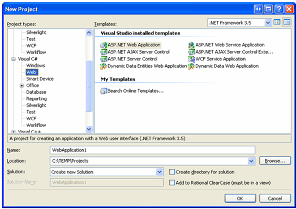Switch templates to small icons view

[x=287, y=22]
